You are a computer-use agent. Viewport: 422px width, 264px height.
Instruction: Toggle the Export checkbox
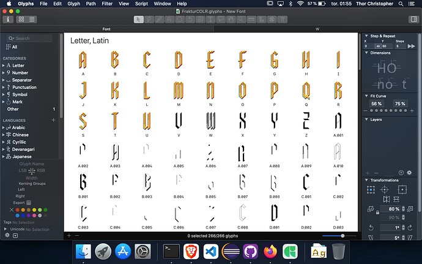29,203
